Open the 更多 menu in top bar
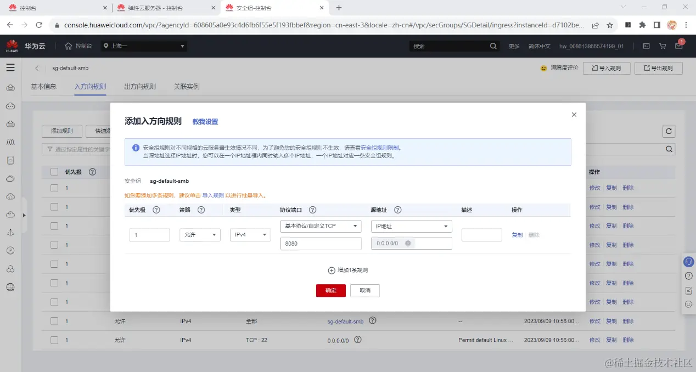 click(x=514, y=46)
